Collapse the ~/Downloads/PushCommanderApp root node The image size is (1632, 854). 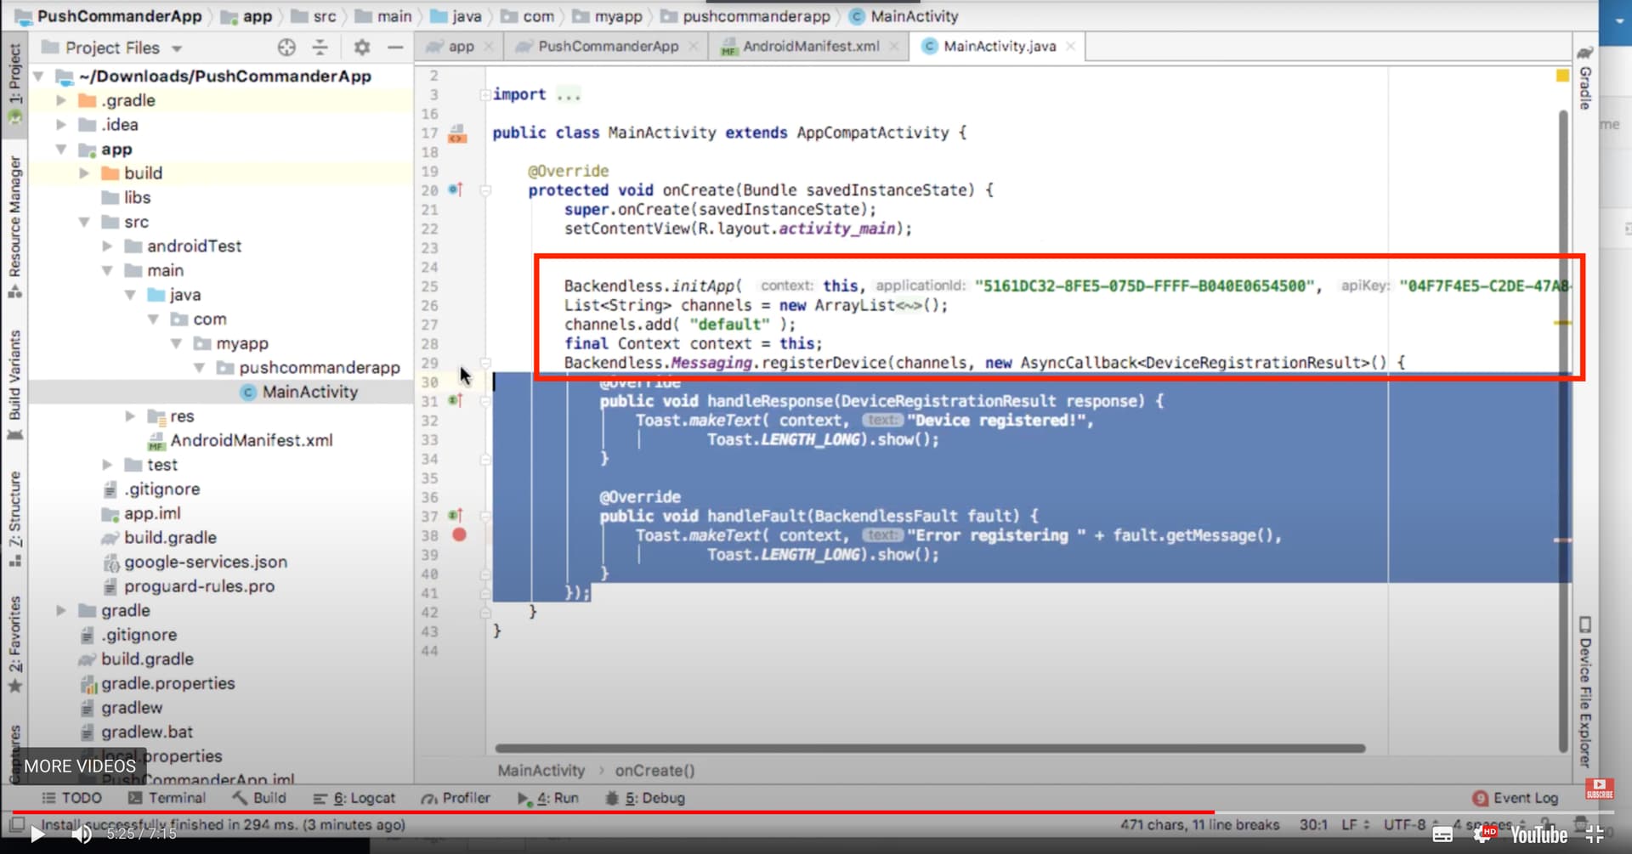[38, 76]
